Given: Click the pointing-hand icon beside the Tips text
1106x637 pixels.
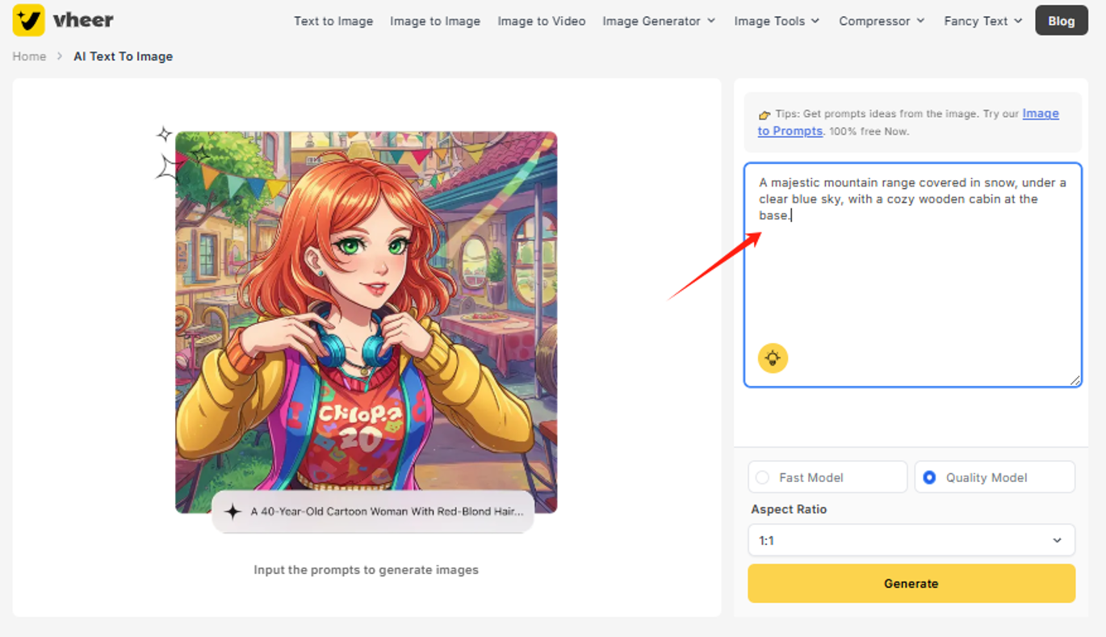Looking at the screenshot, I should (x=764, y=114).
